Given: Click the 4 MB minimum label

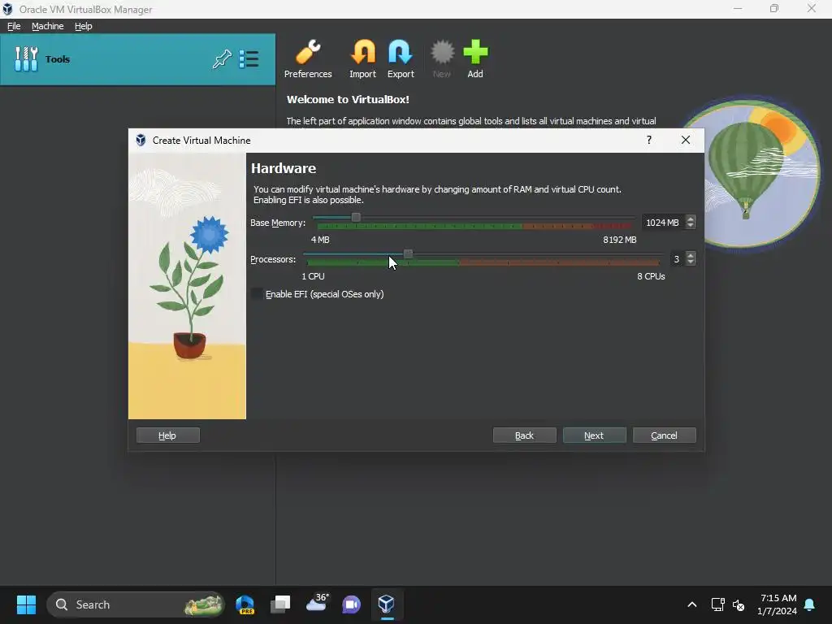Looking at the screenshot, I should point(320,240).
